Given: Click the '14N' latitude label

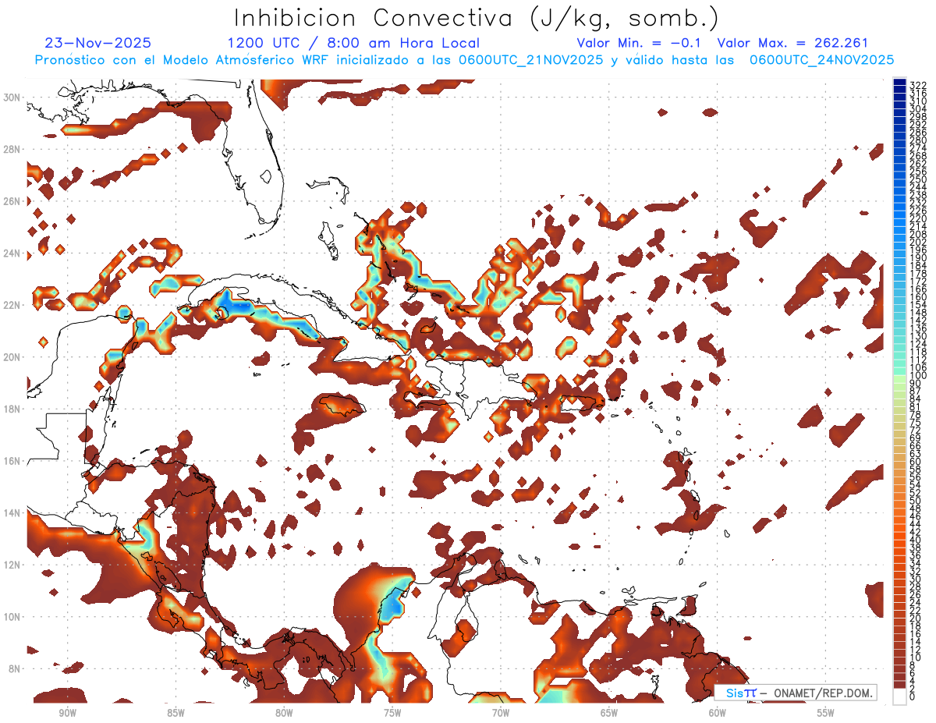Looking at the screenshot, I should tap(12, 512).
